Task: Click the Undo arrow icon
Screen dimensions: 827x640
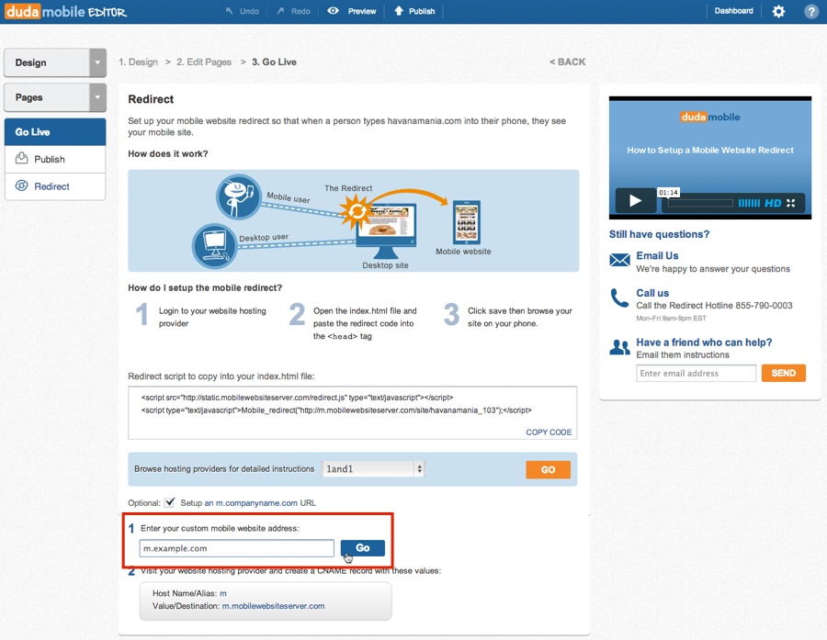Action: [x=229, y=11]
